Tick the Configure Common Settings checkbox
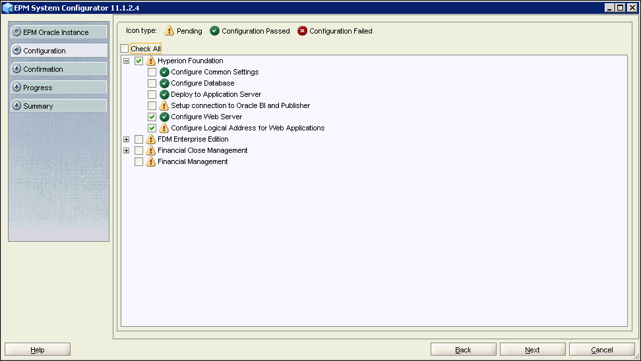 pos(152,72)
